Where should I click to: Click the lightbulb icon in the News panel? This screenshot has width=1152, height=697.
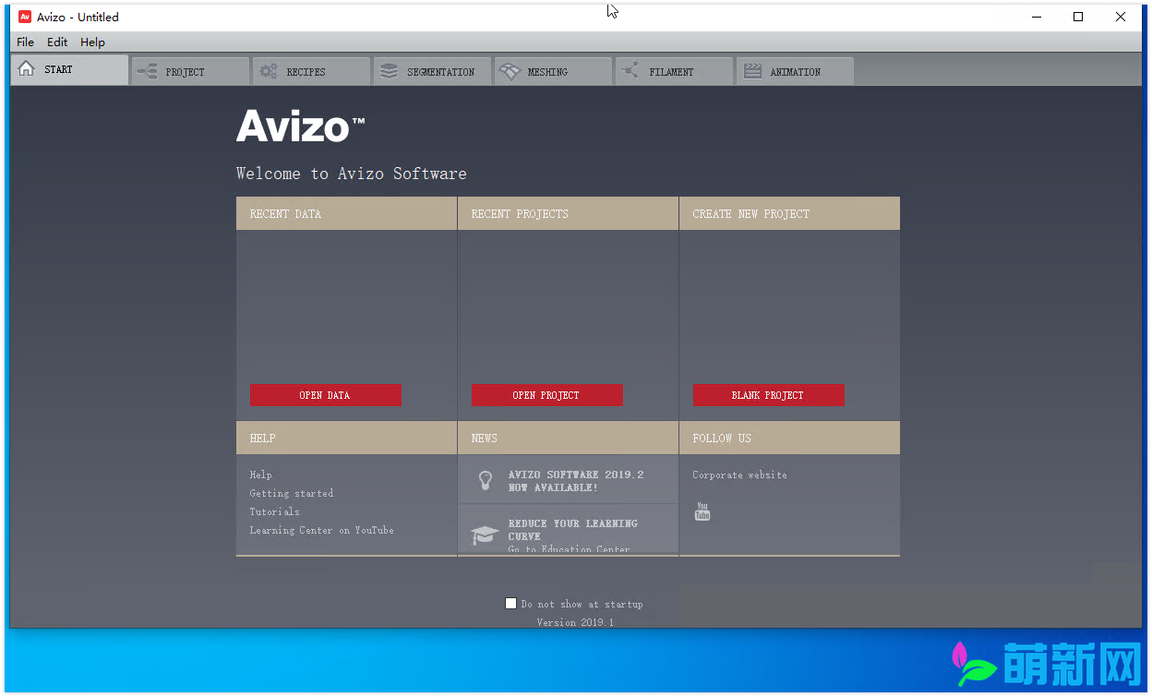485,481
